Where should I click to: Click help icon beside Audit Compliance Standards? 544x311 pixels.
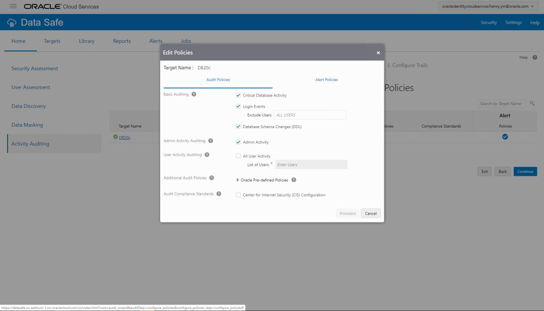[x=219, y=194]
